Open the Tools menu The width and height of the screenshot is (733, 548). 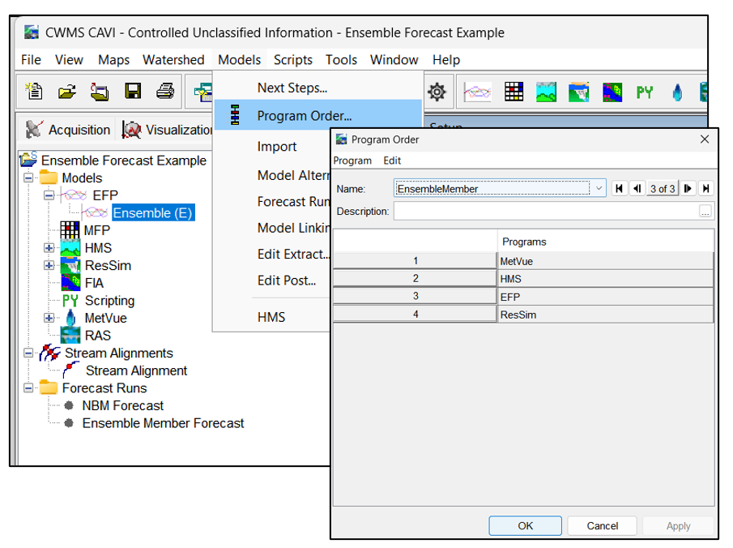(x=341, y=60)
